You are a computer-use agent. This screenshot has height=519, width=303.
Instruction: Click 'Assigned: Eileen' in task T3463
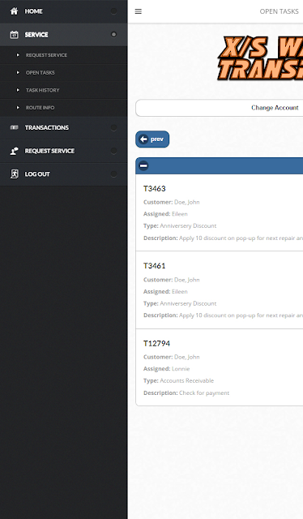165,214
